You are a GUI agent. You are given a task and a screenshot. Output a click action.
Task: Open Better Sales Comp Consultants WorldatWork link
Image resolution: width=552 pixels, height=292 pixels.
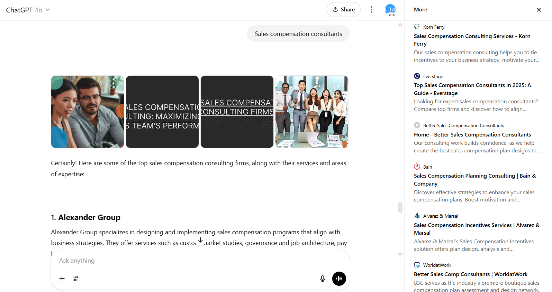[x=471, y=274]
